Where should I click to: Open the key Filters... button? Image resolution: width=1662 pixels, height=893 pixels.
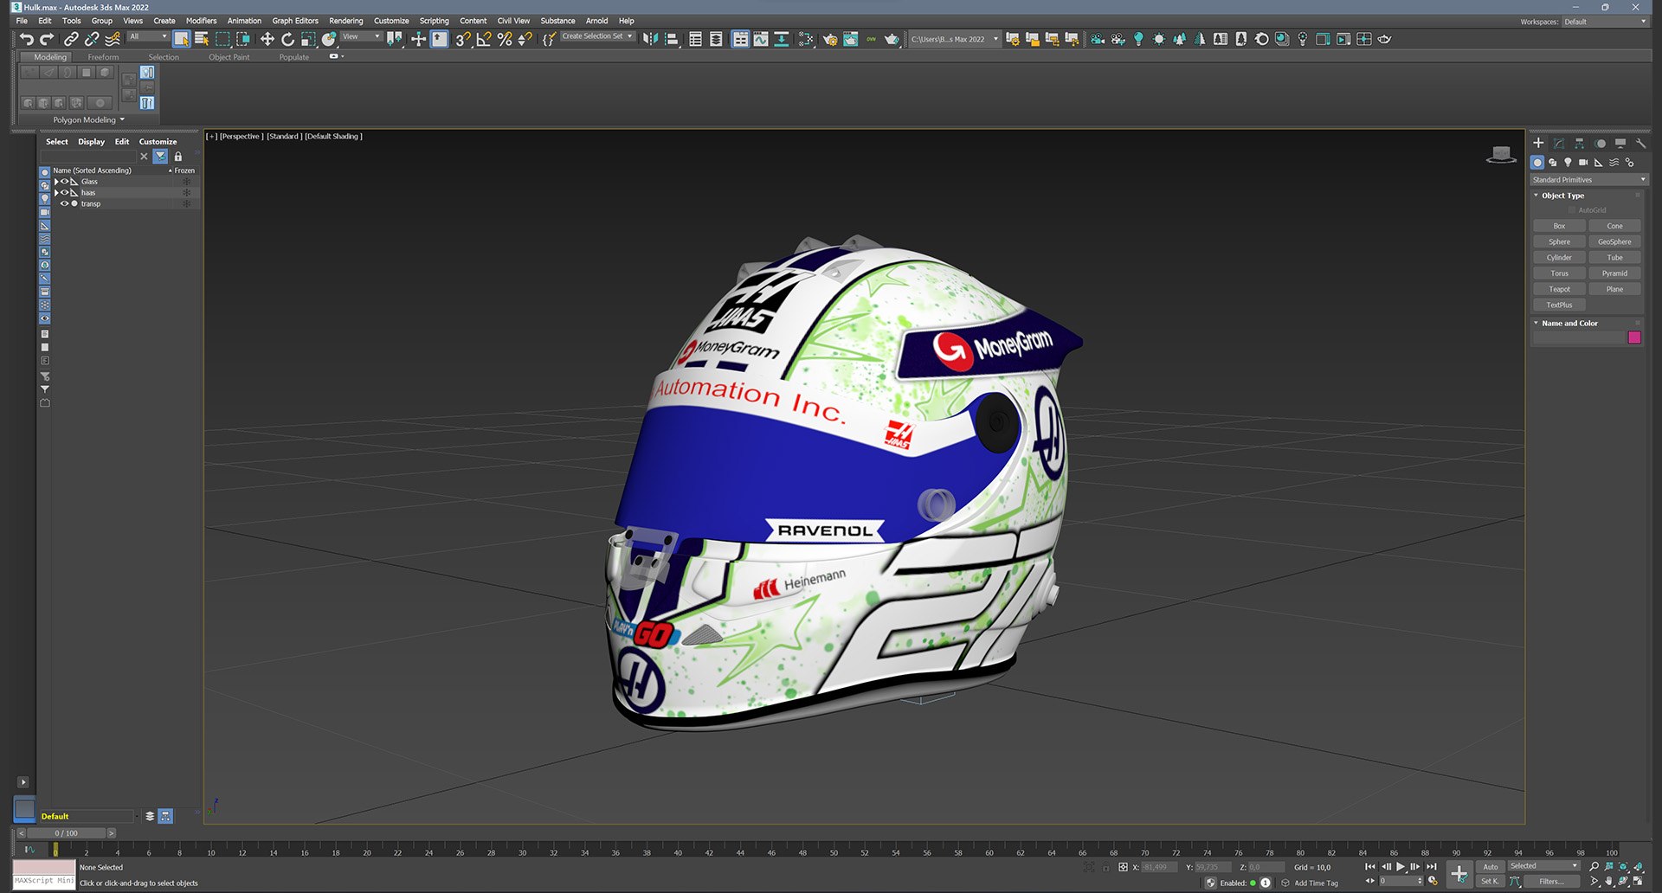pos(1551,881)
